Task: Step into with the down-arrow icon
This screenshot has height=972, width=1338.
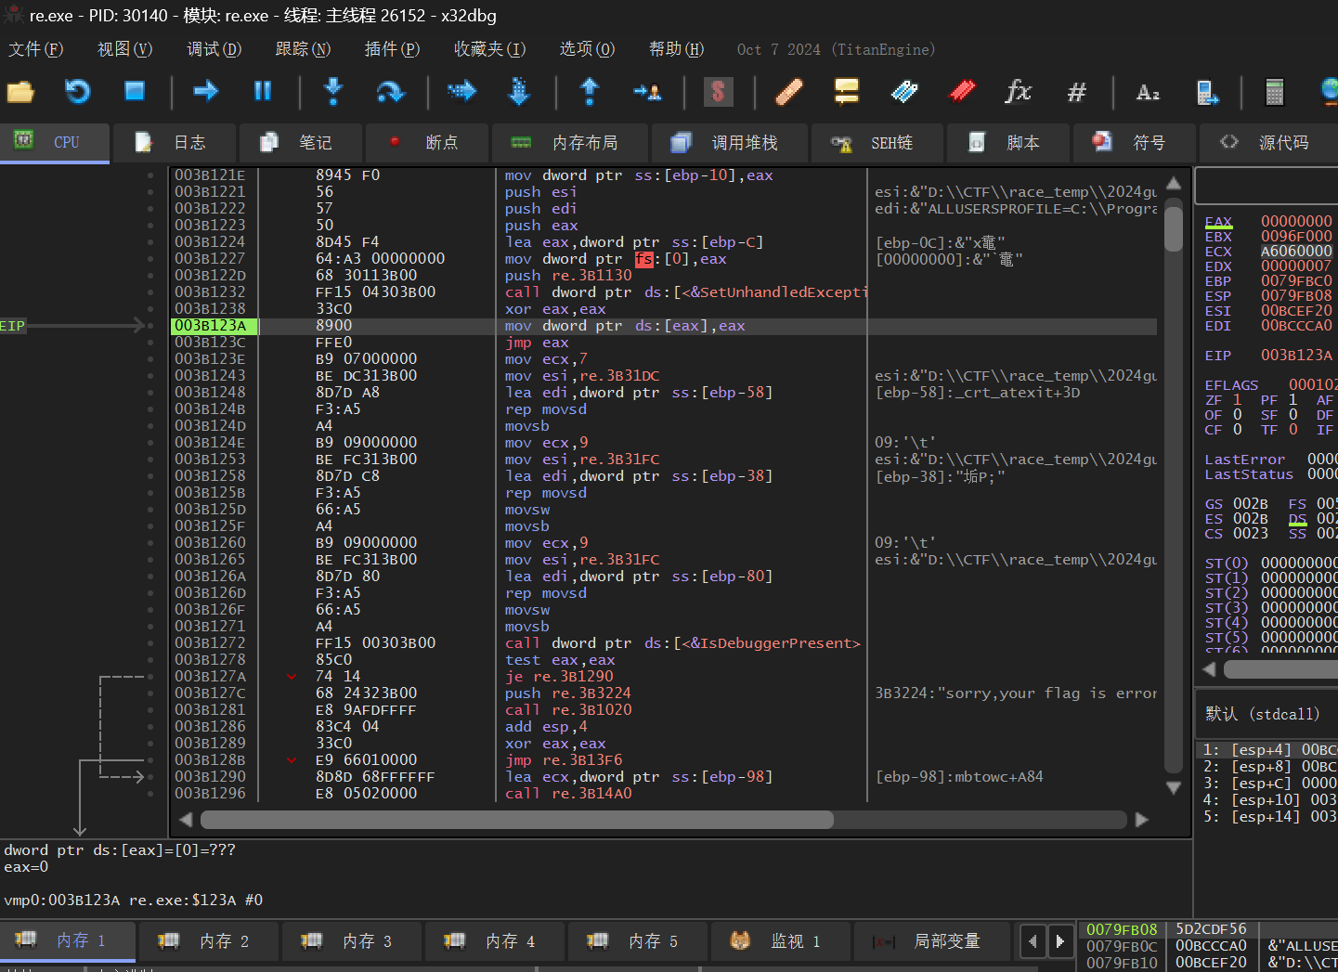Action: [x=333, y=91]
